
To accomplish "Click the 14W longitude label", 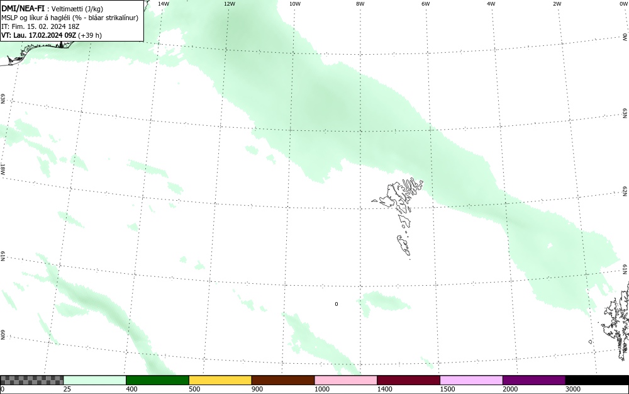I will coord(164,4).
